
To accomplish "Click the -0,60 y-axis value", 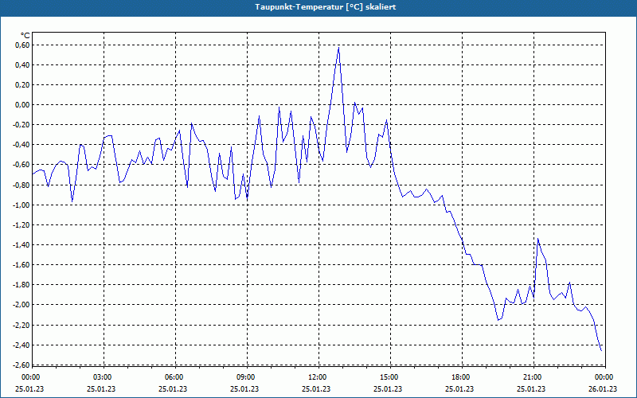I will (x=22, y=165).
